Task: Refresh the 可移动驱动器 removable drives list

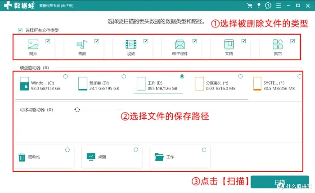Action: point(77,110)
